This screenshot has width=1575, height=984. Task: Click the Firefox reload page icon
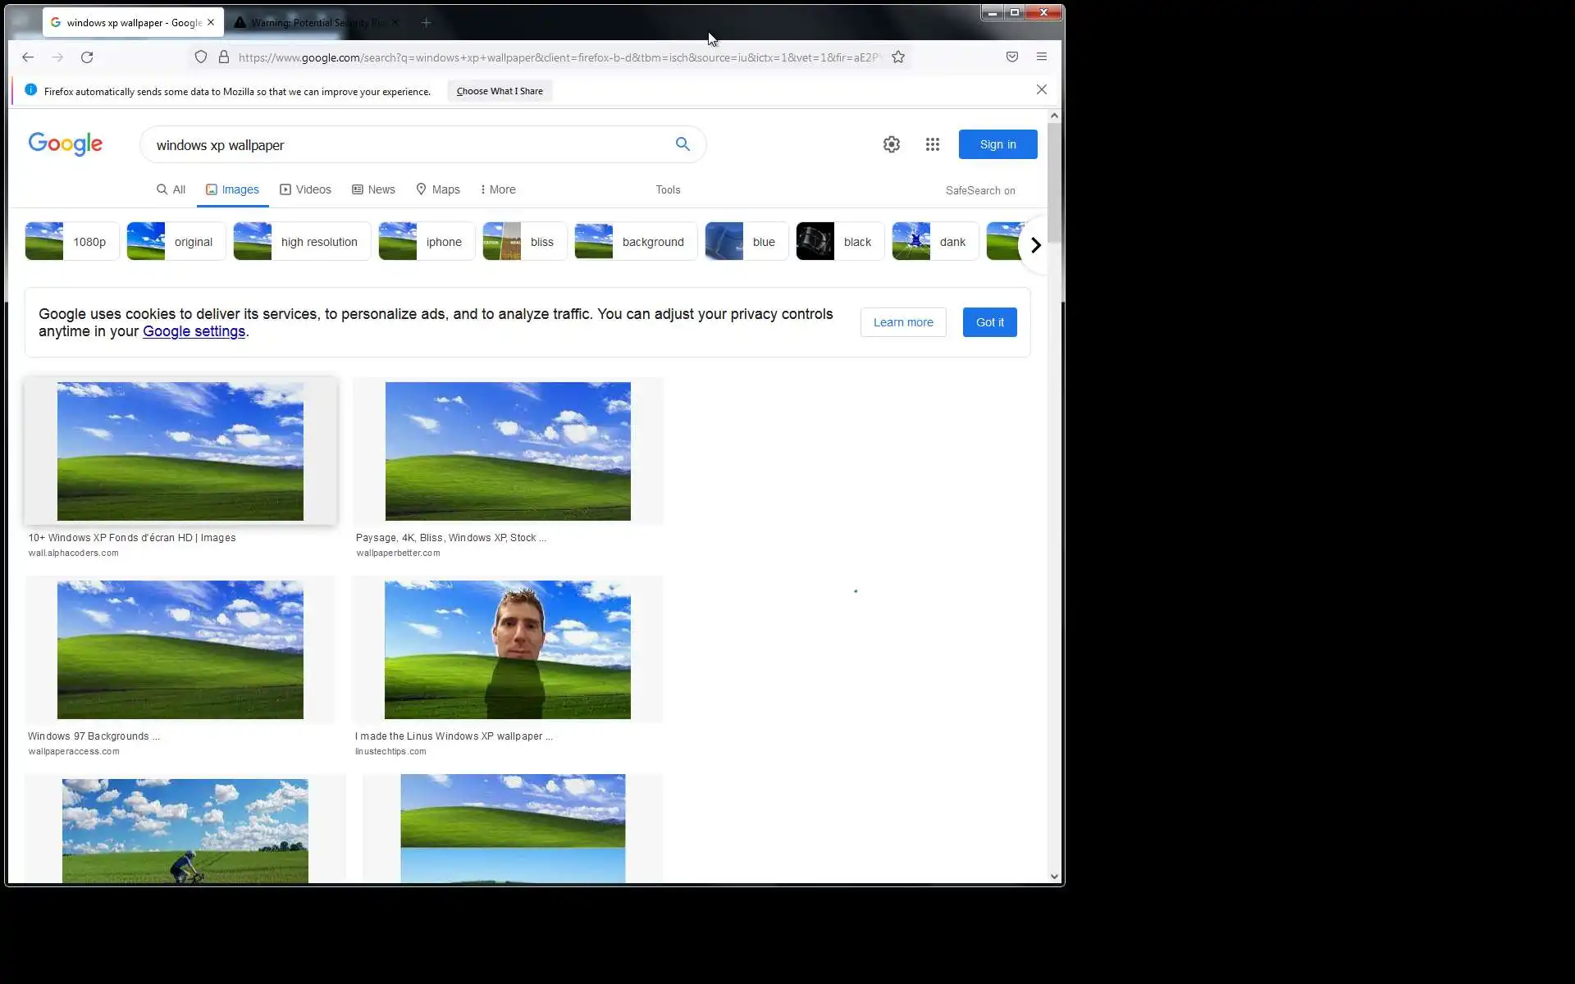[x=87, y=57]
